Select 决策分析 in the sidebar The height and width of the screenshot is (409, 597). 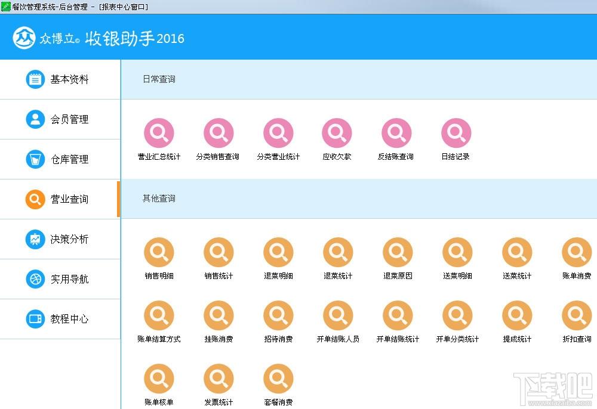coord(60,239)
